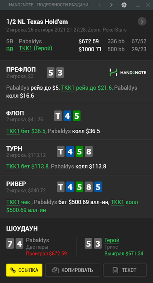Expand hand details with round chevron button

coord(142,22)
